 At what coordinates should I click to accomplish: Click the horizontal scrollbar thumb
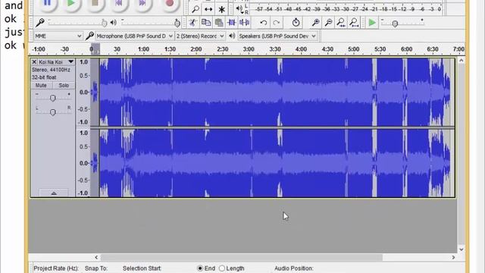pyautogui.click(x=242, y=257)
